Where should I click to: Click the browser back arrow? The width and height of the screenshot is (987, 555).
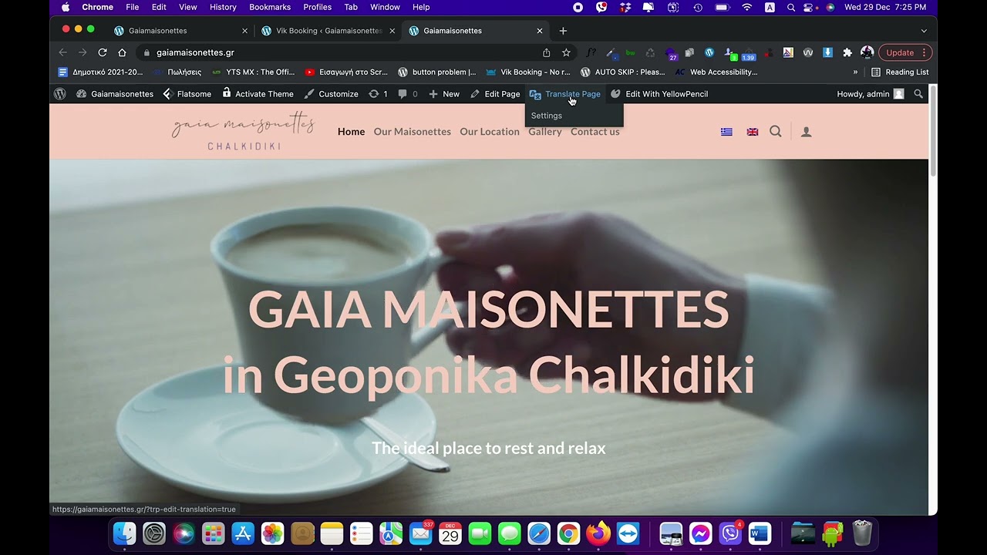pos(63,52)
